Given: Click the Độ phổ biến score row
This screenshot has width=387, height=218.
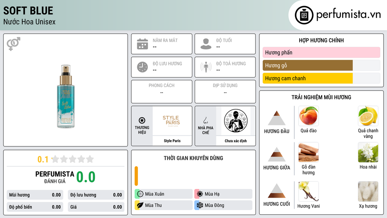Looking at the screenshot, I should click(35, 207).
